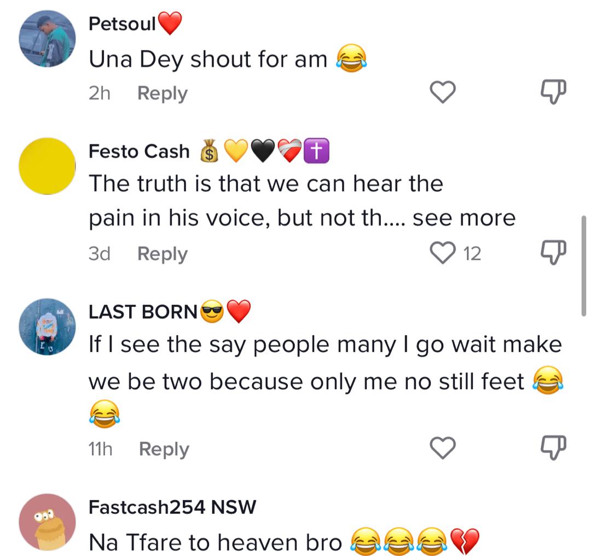The height and width of the screenshot is (556, 591).
Task: Open Fastcash254 NSW username link
Action: 172,507
